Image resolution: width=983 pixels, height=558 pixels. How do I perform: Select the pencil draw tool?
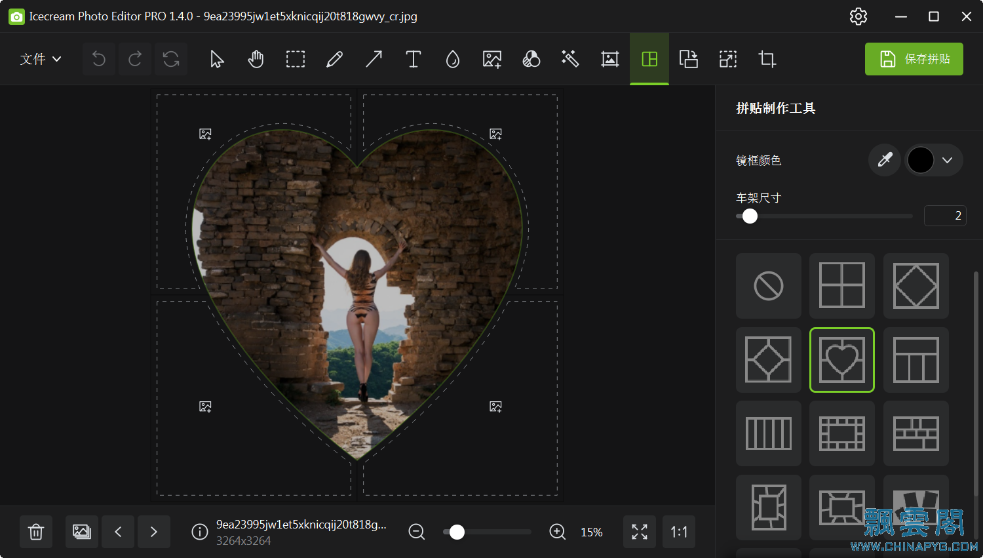335,59
